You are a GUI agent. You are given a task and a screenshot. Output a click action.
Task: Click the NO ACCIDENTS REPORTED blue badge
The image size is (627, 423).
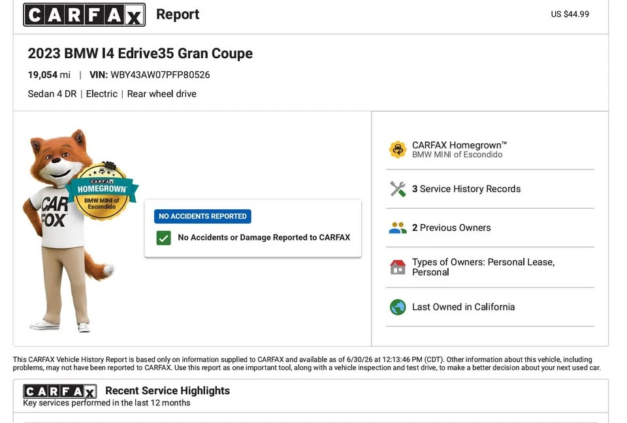coord(202,216)
